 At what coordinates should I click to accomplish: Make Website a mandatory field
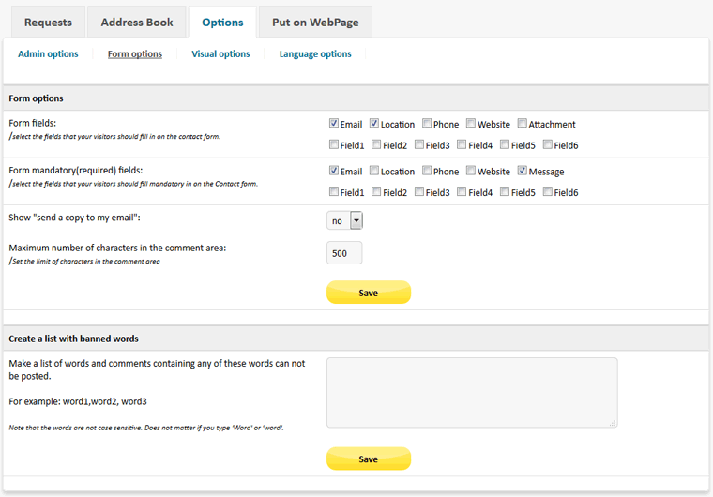(471, 171)
